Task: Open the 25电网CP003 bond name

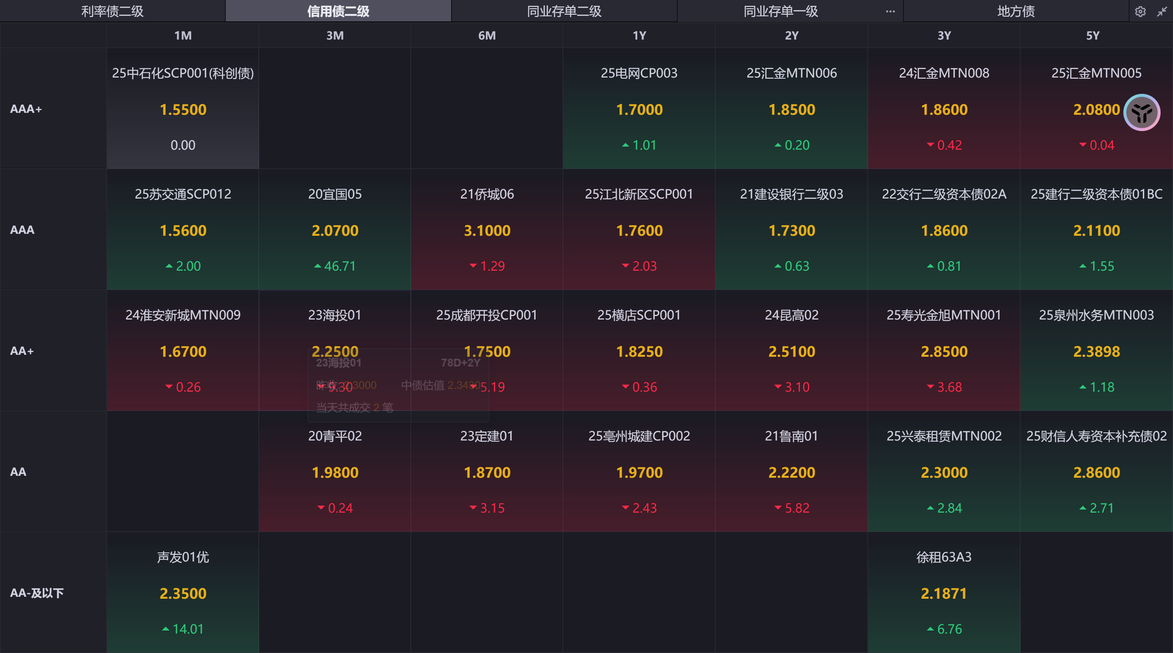Action: (x=639, y=73)
